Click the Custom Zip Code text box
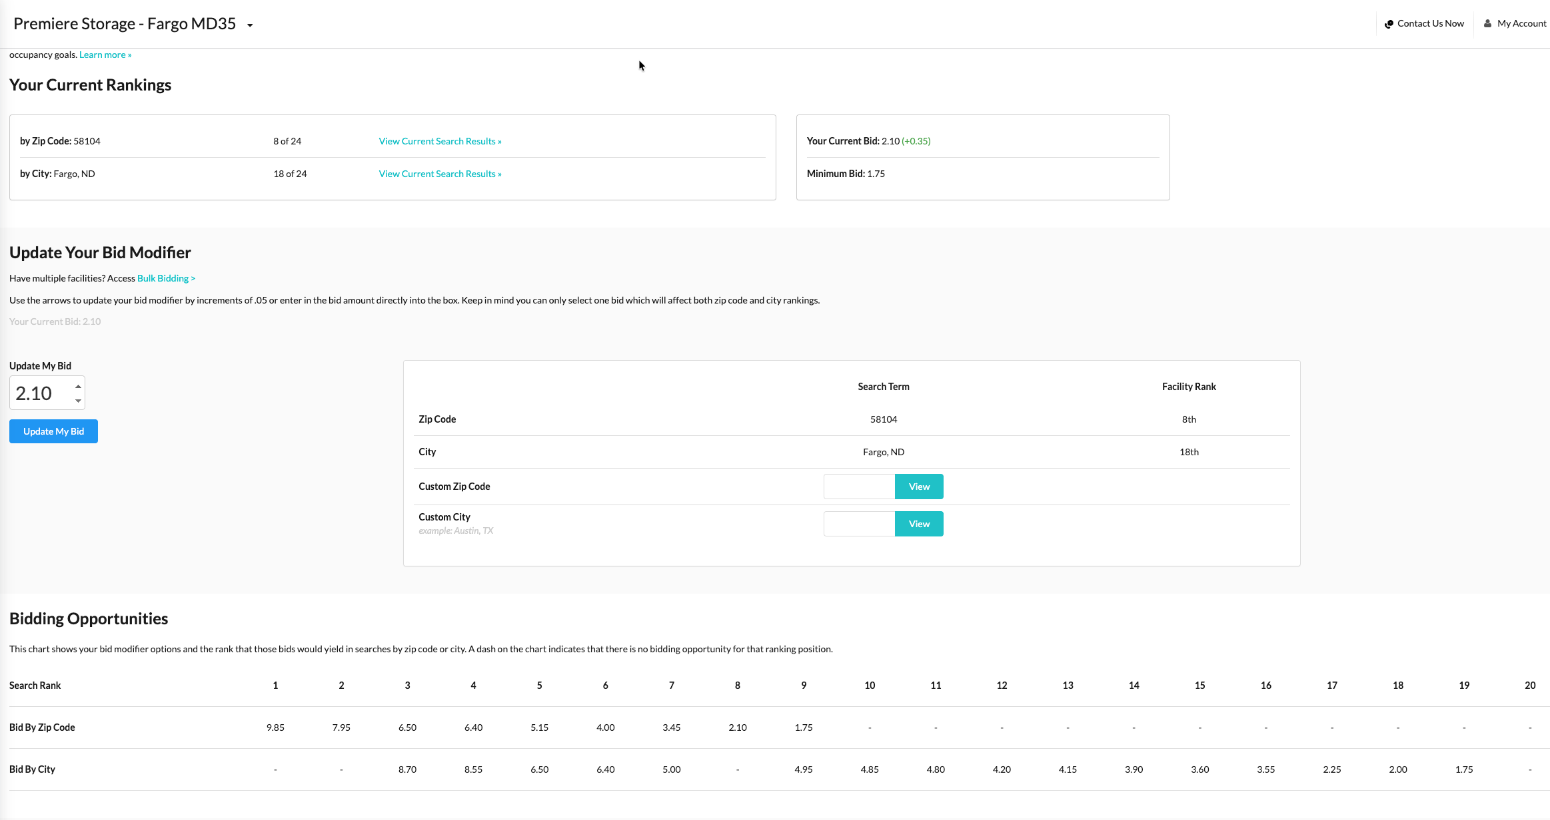 point(859,487)
